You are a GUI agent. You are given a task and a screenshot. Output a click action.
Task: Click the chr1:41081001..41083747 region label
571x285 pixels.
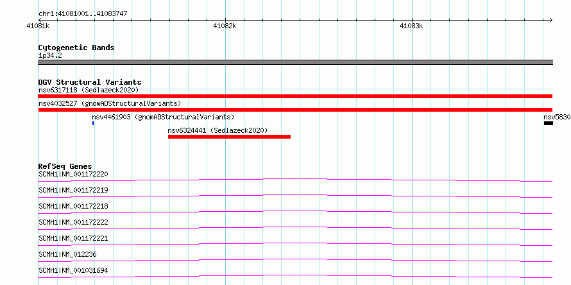pos(83,14)
